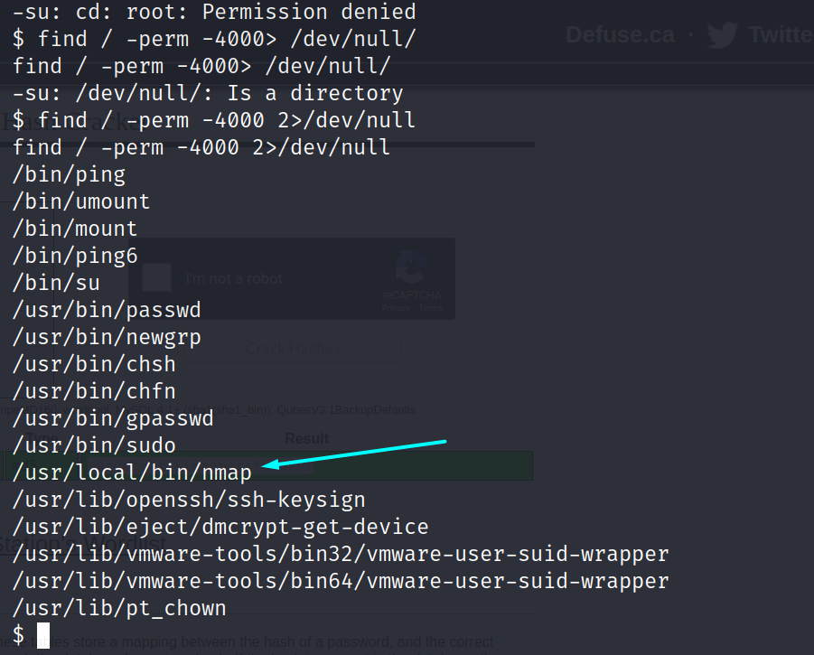814x655 pixels.
Task: Click the Result column header
Action: point(307,438)
